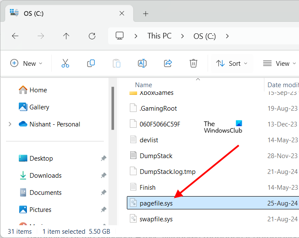Open a new tab with plus button
The image size is (299, 238).
[x=145, y=14]
